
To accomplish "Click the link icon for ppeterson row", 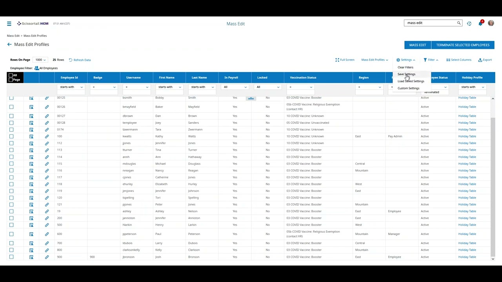I will pyautogui.click(x=47, y=234).
